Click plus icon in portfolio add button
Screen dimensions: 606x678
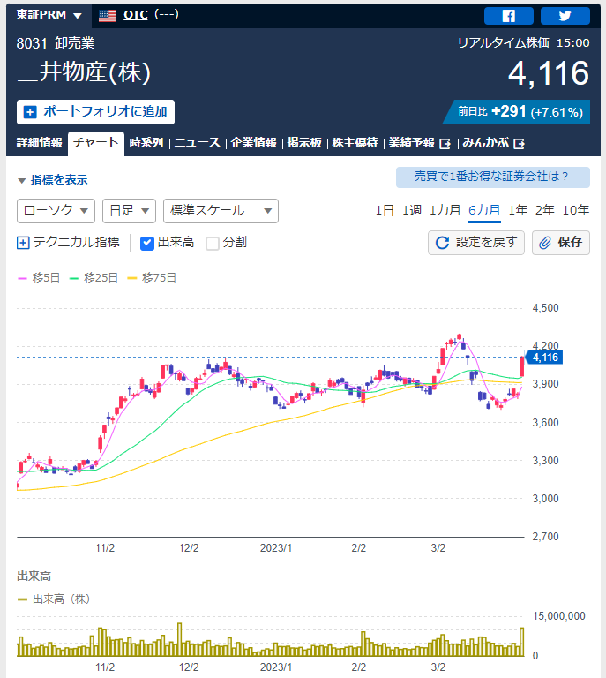(x=30, y=112)
